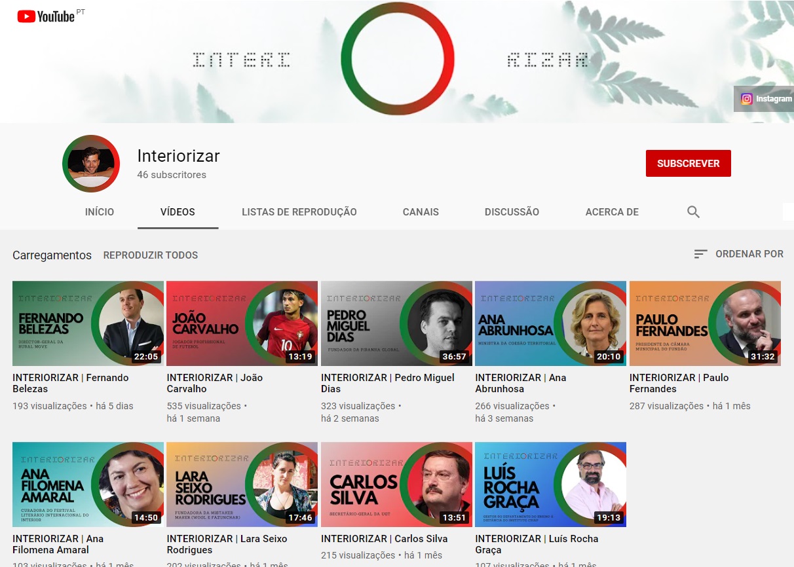This screenshot has width=794, height=567.
Task: Click the circular Interiorizar banner logo
Action: 397,59
